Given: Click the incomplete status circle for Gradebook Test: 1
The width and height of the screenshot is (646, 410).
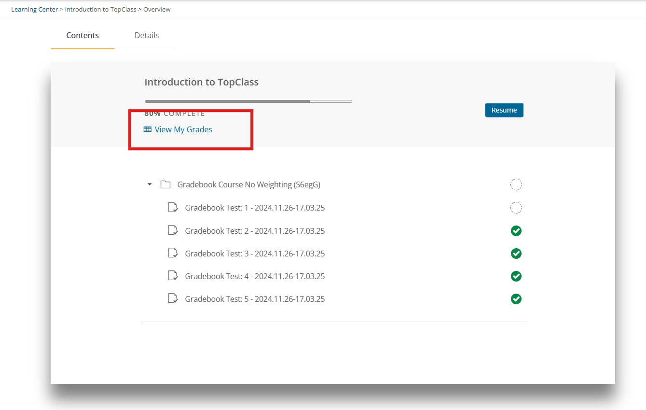Looking at the screenshot, I should click(516, 208).
